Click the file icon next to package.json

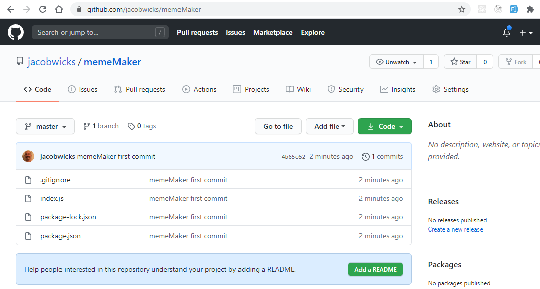(x=28, y=236)
